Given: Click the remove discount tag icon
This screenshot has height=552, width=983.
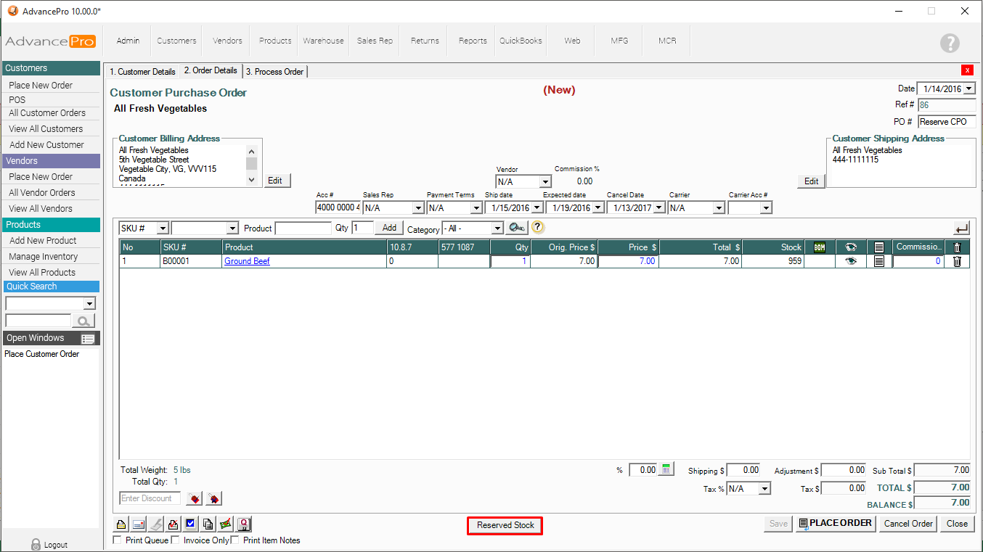Looking at the screenshot, I should 213,498.
